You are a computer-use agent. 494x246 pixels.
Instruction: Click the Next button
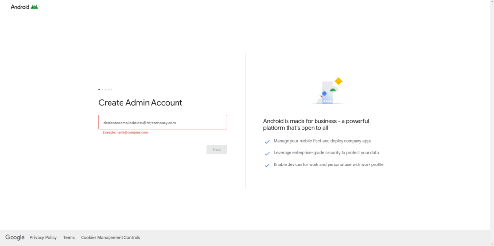click(x=217, y=150)
